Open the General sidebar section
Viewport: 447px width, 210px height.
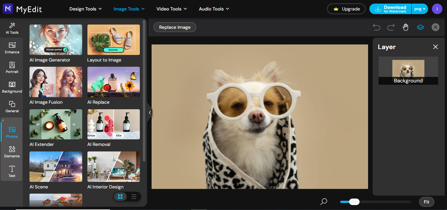tap(12, 107)
